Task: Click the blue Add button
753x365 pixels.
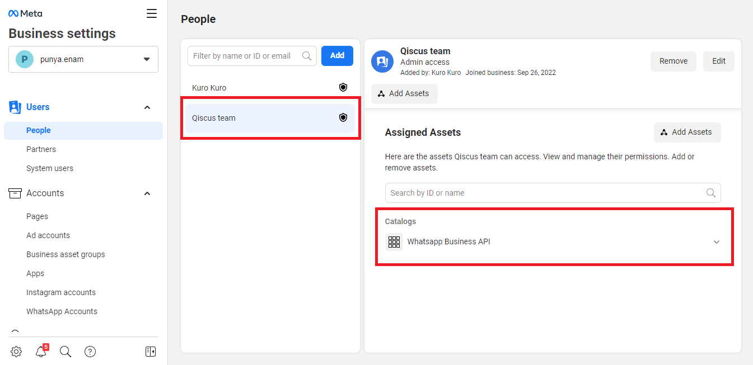Action: click(x=337, y=56)
